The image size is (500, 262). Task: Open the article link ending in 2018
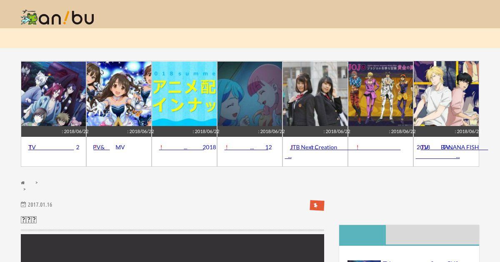point(187,147)
